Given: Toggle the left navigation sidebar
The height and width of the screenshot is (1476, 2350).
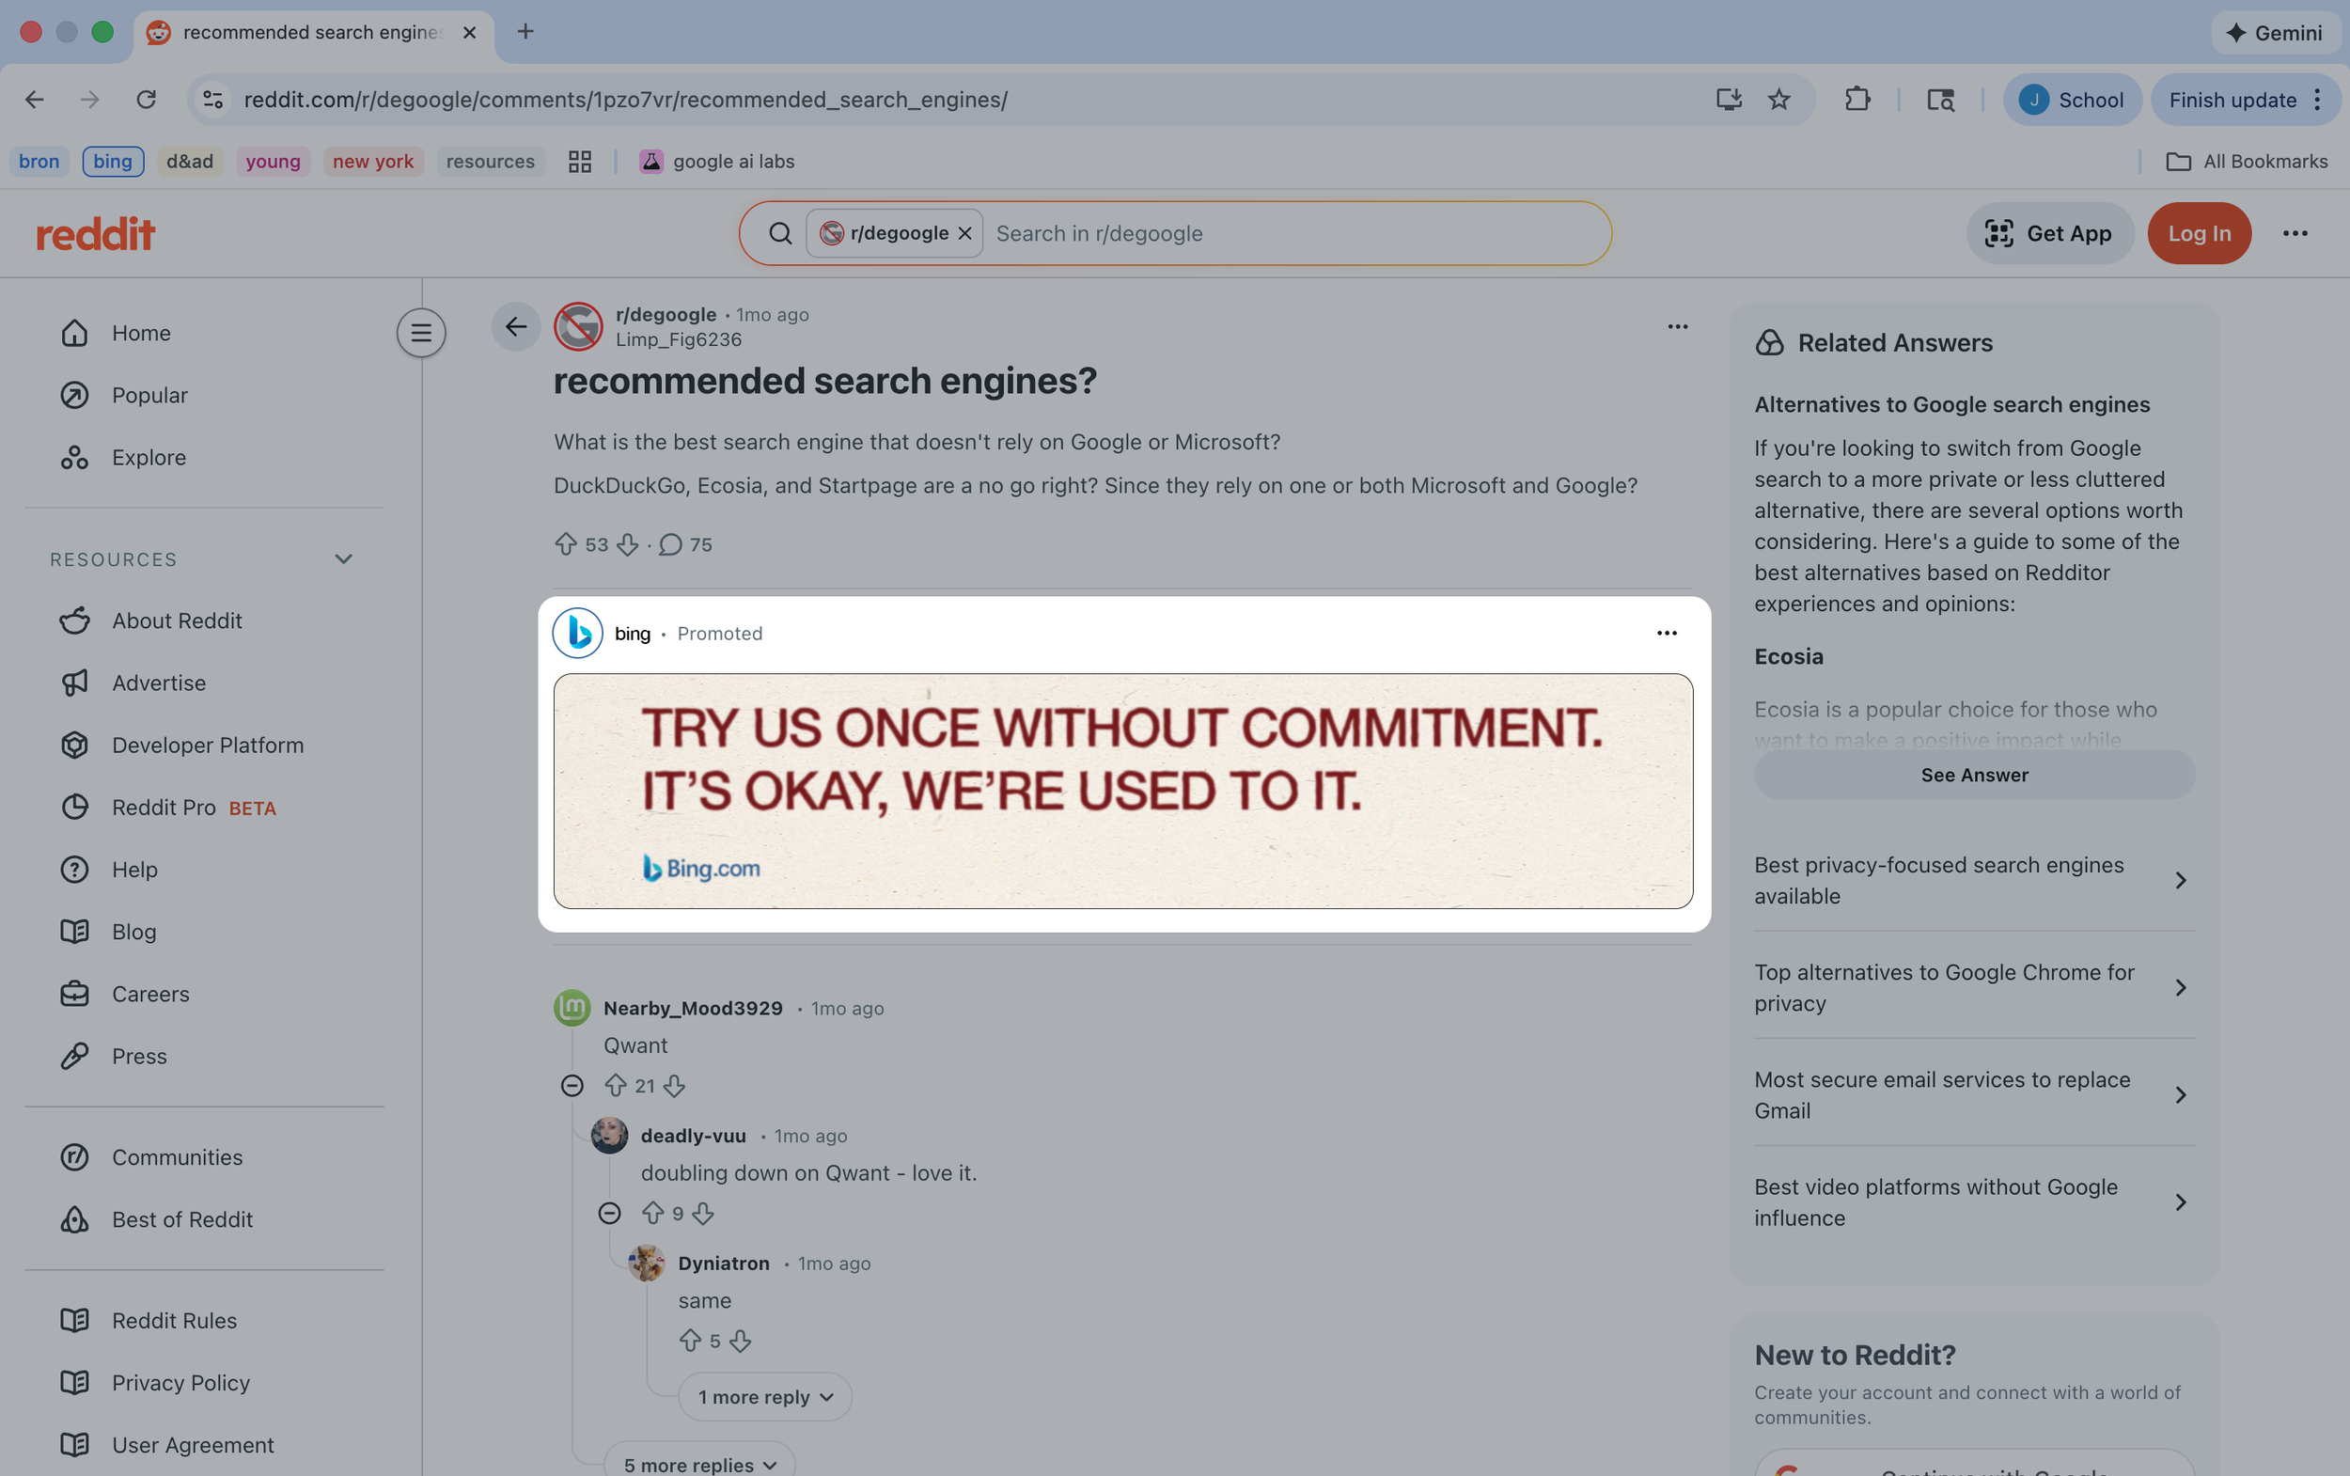Looking at the screenshot, I should tap(420, 333).
